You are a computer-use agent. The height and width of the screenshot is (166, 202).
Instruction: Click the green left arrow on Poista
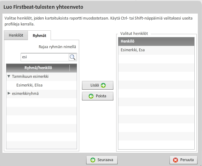point(91,96)
